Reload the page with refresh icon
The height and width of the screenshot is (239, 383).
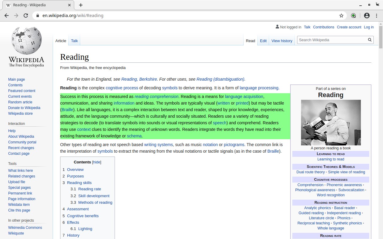26,16
